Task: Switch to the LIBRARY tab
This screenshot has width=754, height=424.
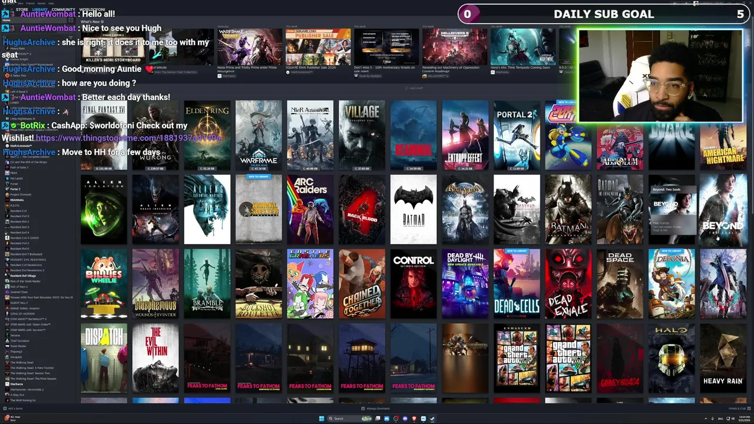Action: (40, 9)
